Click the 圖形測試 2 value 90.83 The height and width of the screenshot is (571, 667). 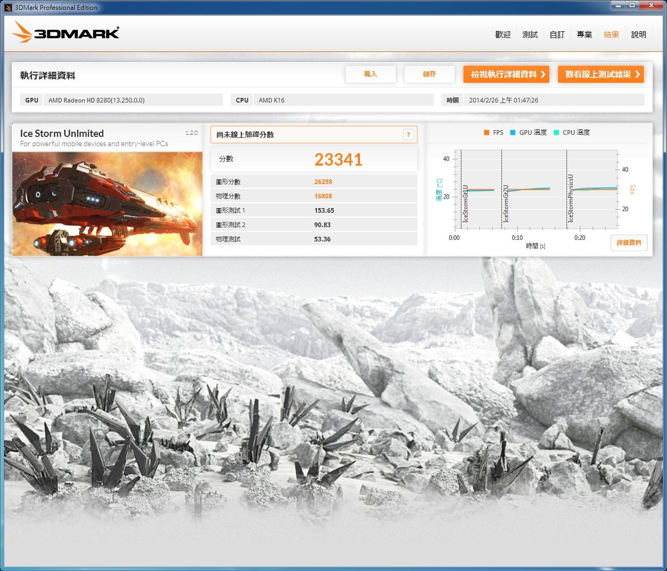click(322, 225)
